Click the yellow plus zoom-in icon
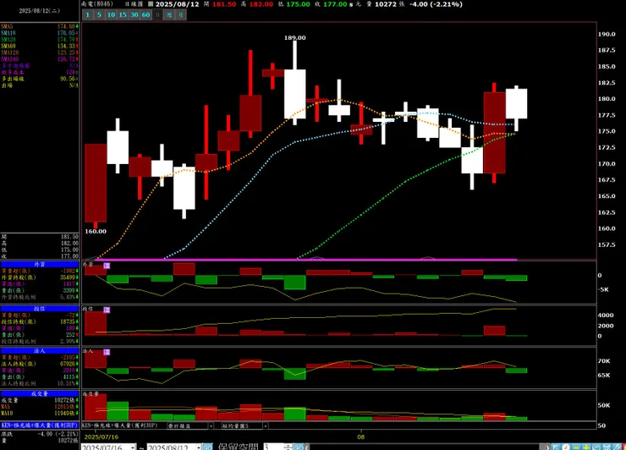 coord(586,447)
